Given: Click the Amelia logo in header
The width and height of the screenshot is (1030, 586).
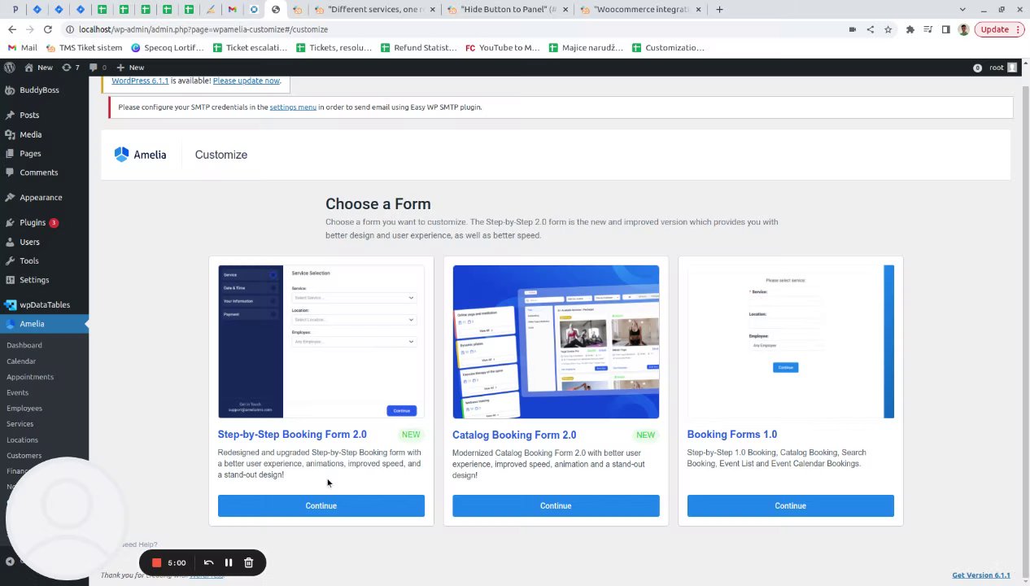Looking at the screenshot, I should pyautogui.click(x=140, y=155).
